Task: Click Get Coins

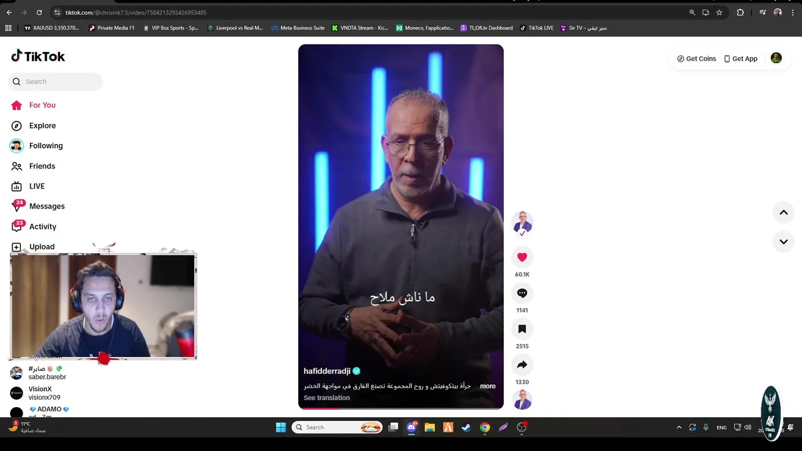Action: coord(696,59)
